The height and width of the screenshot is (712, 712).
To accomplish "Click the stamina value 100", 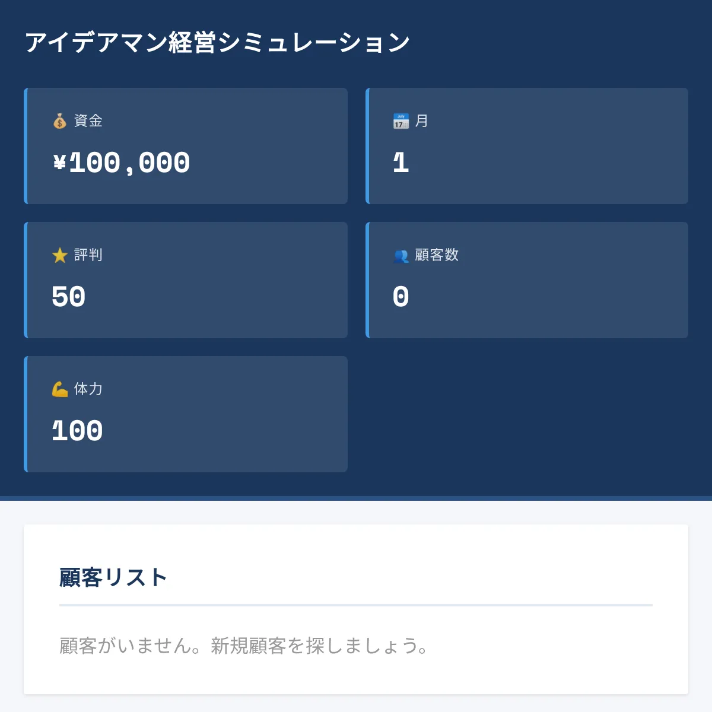I will [78, 431].
